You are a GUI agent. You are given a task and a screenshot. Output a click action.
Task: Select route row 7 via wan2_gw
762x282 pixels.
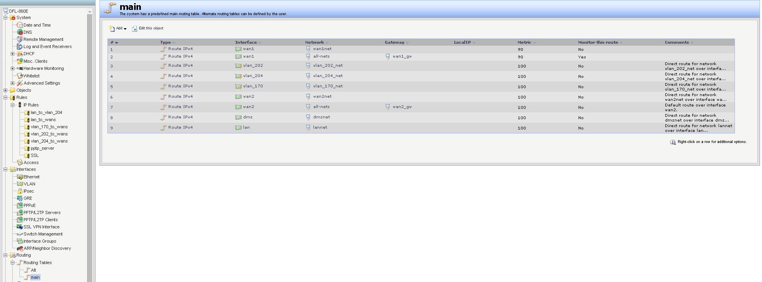(x=421, y=107)
